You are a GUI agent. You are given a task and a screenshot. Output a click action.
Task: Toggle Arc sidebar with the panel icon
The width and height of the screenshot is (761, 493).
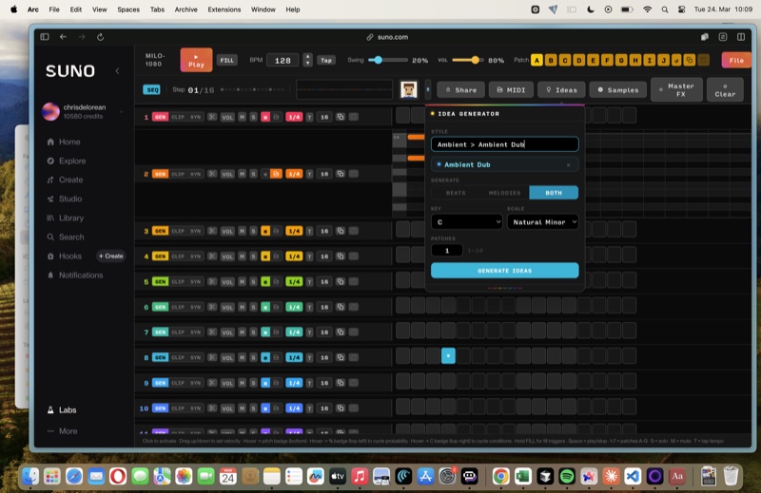tap(45, 37)
